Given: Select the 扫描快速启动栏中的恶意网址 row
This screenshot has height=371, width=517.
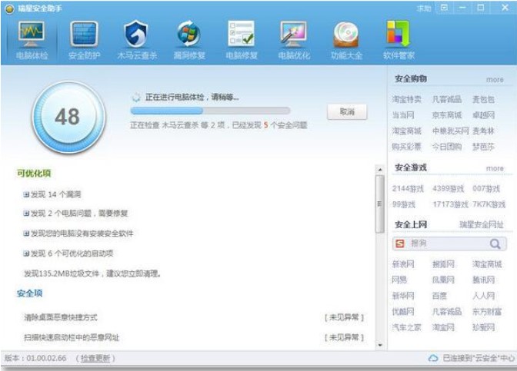Looking at the screenshot, I should tap(194, 337).
